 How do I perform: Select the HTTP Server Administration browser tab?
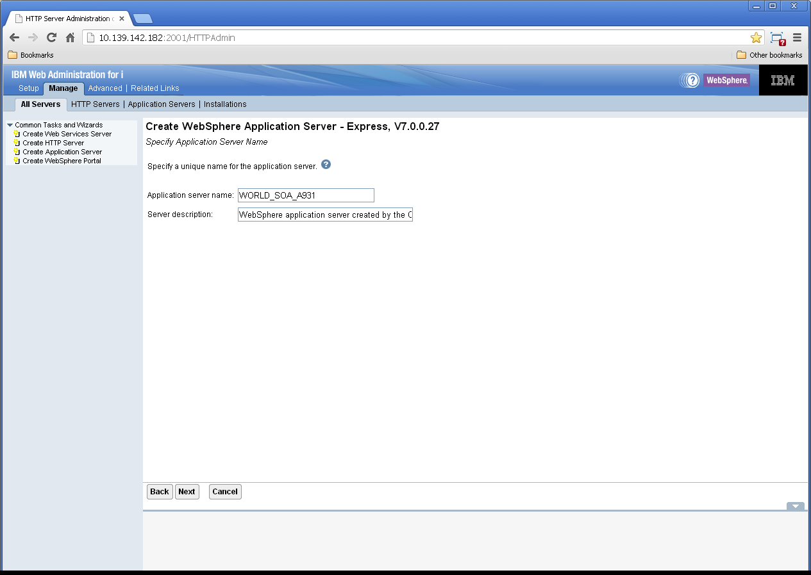tap(69, 19)
